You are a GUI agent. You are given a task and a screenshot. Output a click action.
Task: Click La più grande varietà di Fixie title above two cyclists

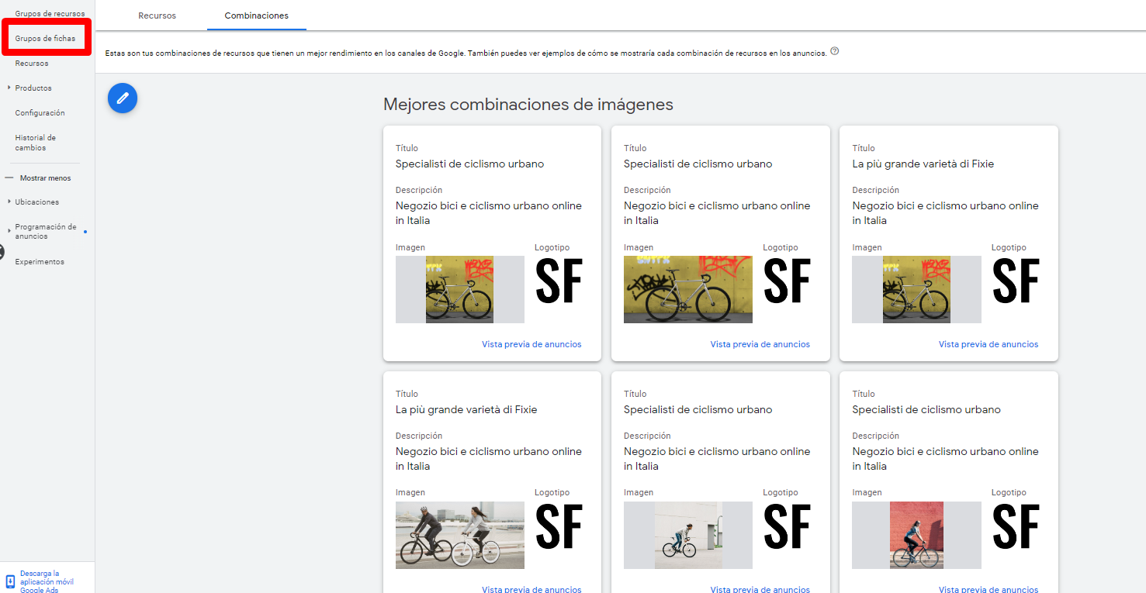coord(466,409)
